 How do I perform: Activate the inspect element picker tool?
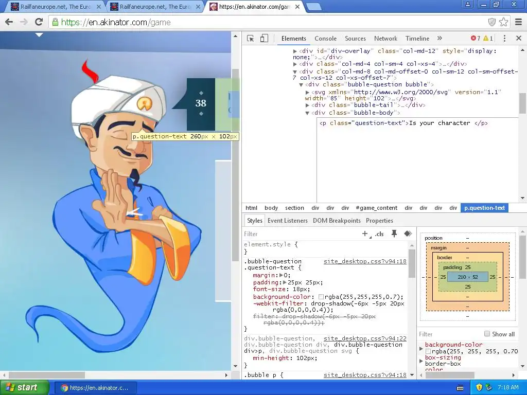251,38
